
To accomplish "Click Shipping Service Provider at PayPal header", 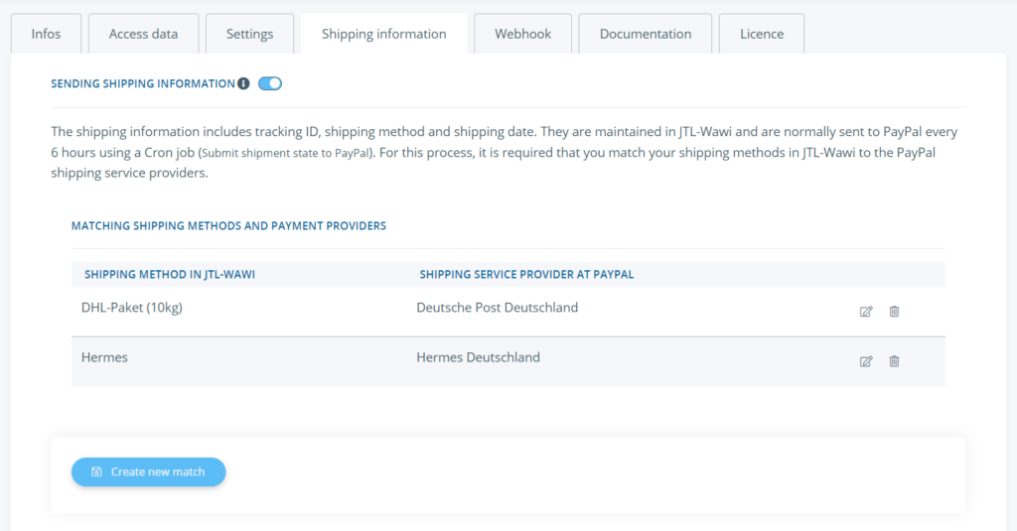I will coord(526,274).
